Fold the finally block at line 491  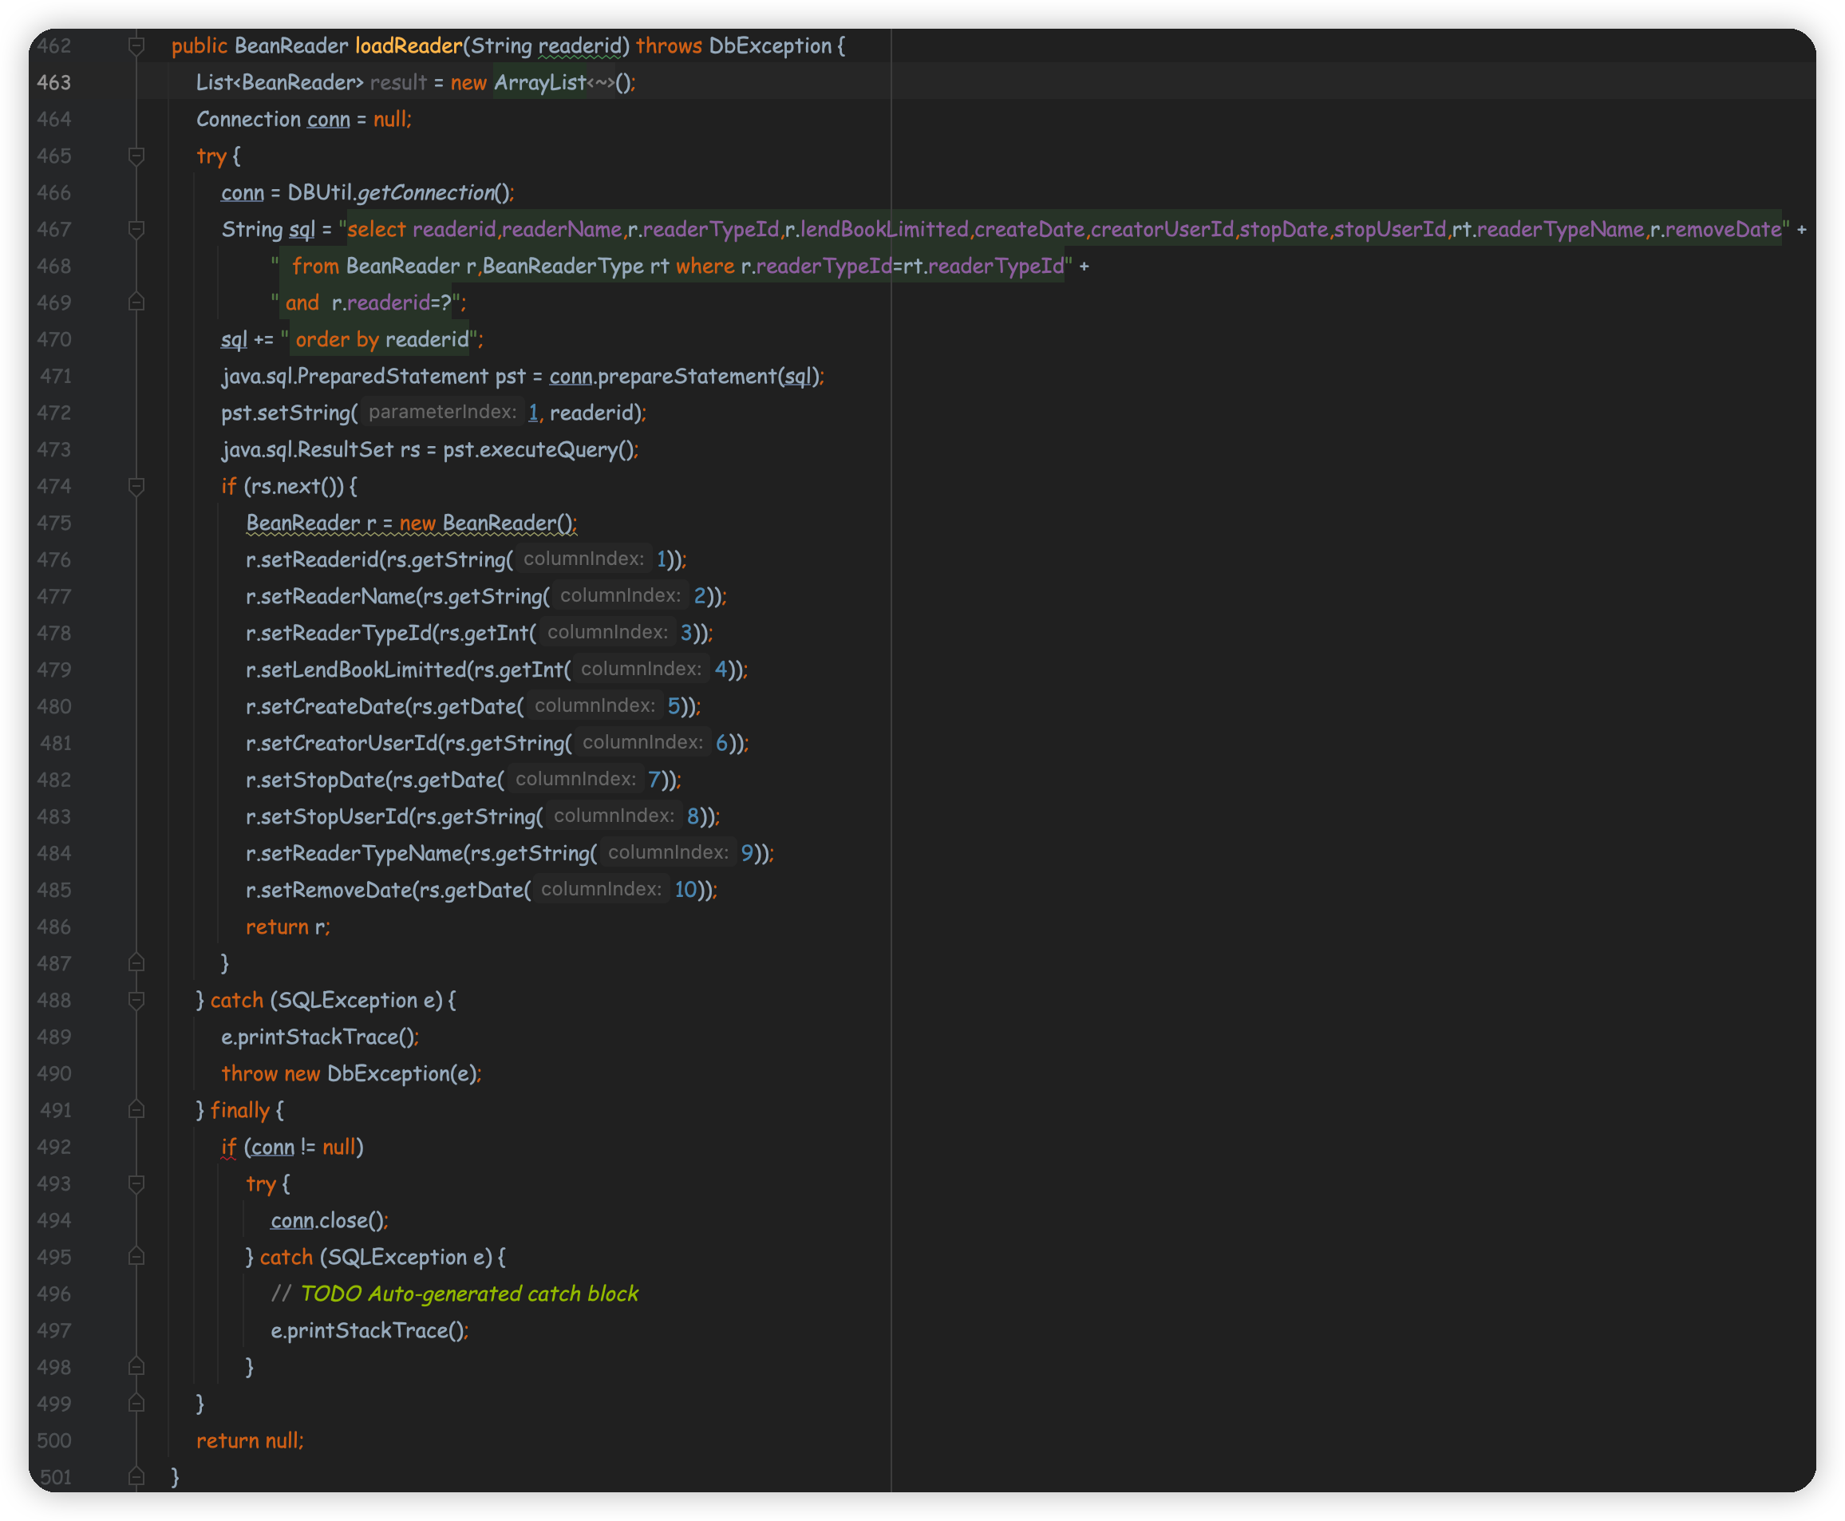click(x=136, y=1110)
